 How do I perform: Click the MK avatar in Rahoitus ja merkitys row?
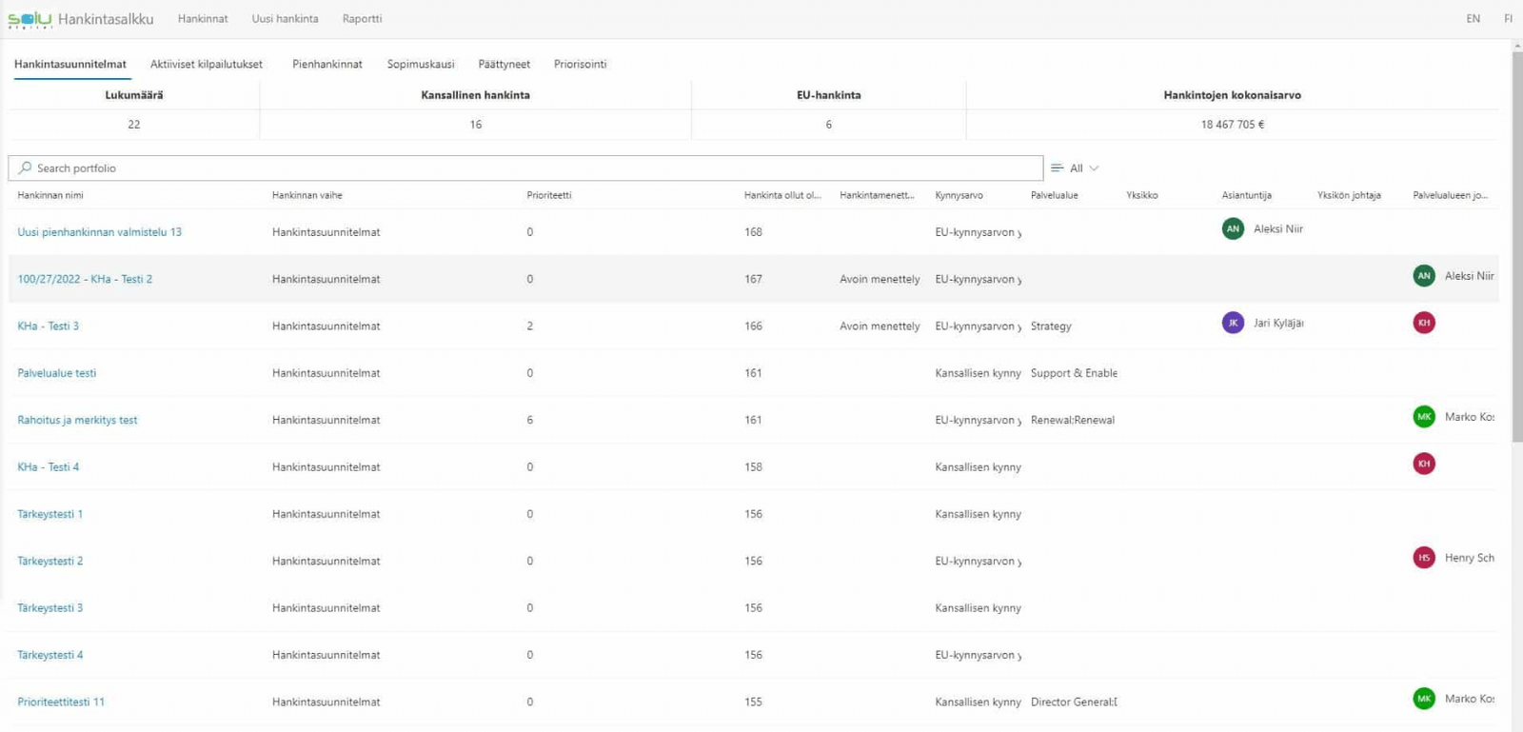1424,417
